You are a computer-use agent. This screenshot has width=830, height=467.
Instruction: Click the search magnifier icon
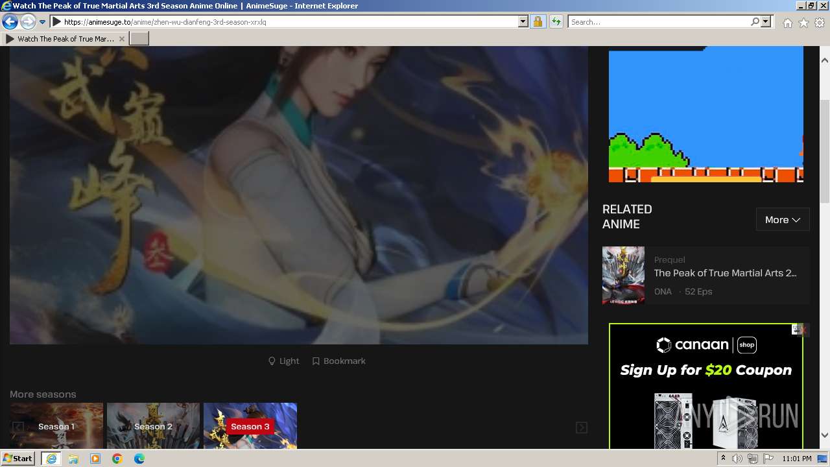[x=755, y=22]
